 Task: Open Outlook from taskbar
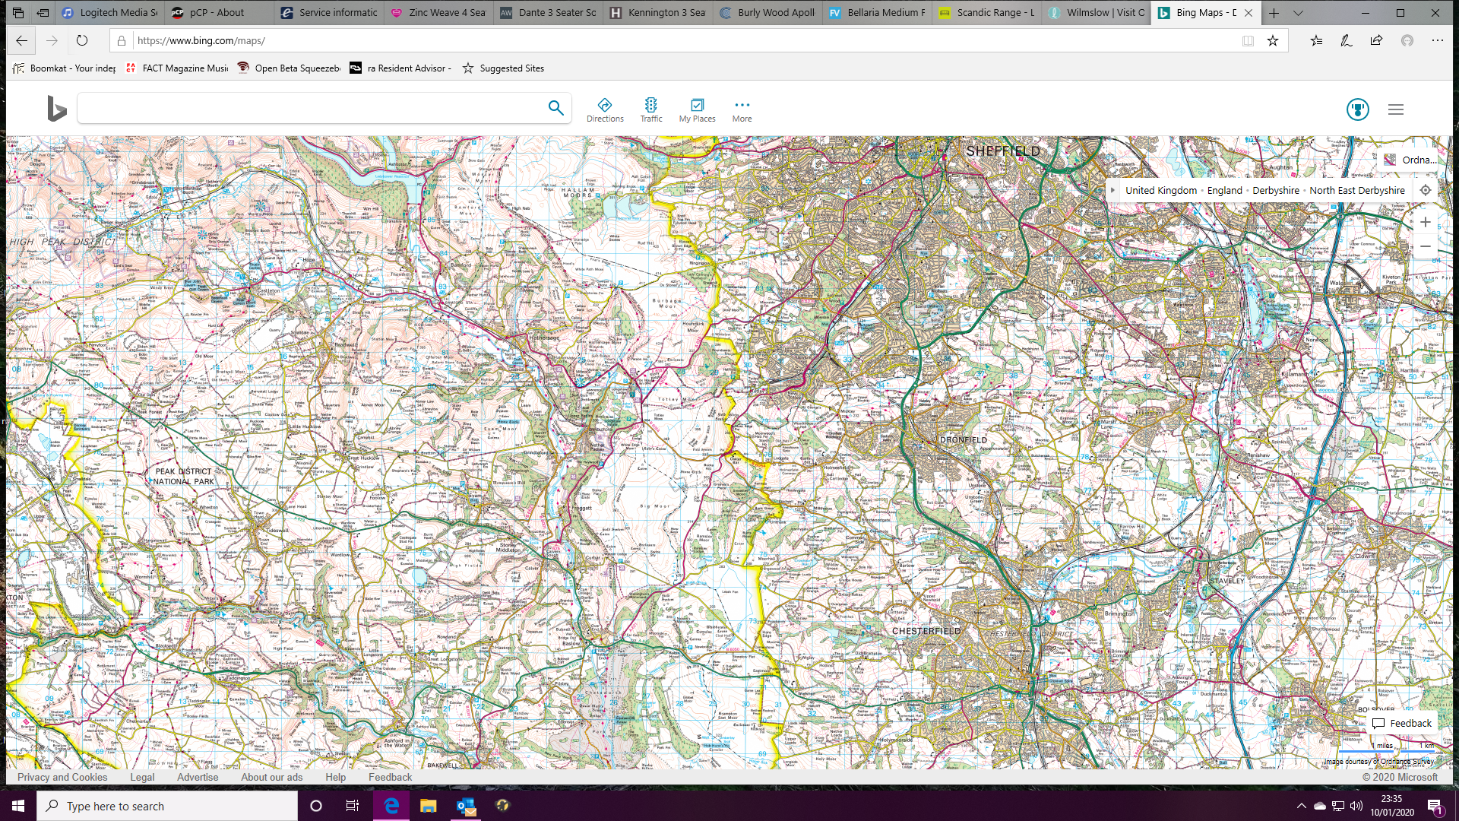pos(466,806)
